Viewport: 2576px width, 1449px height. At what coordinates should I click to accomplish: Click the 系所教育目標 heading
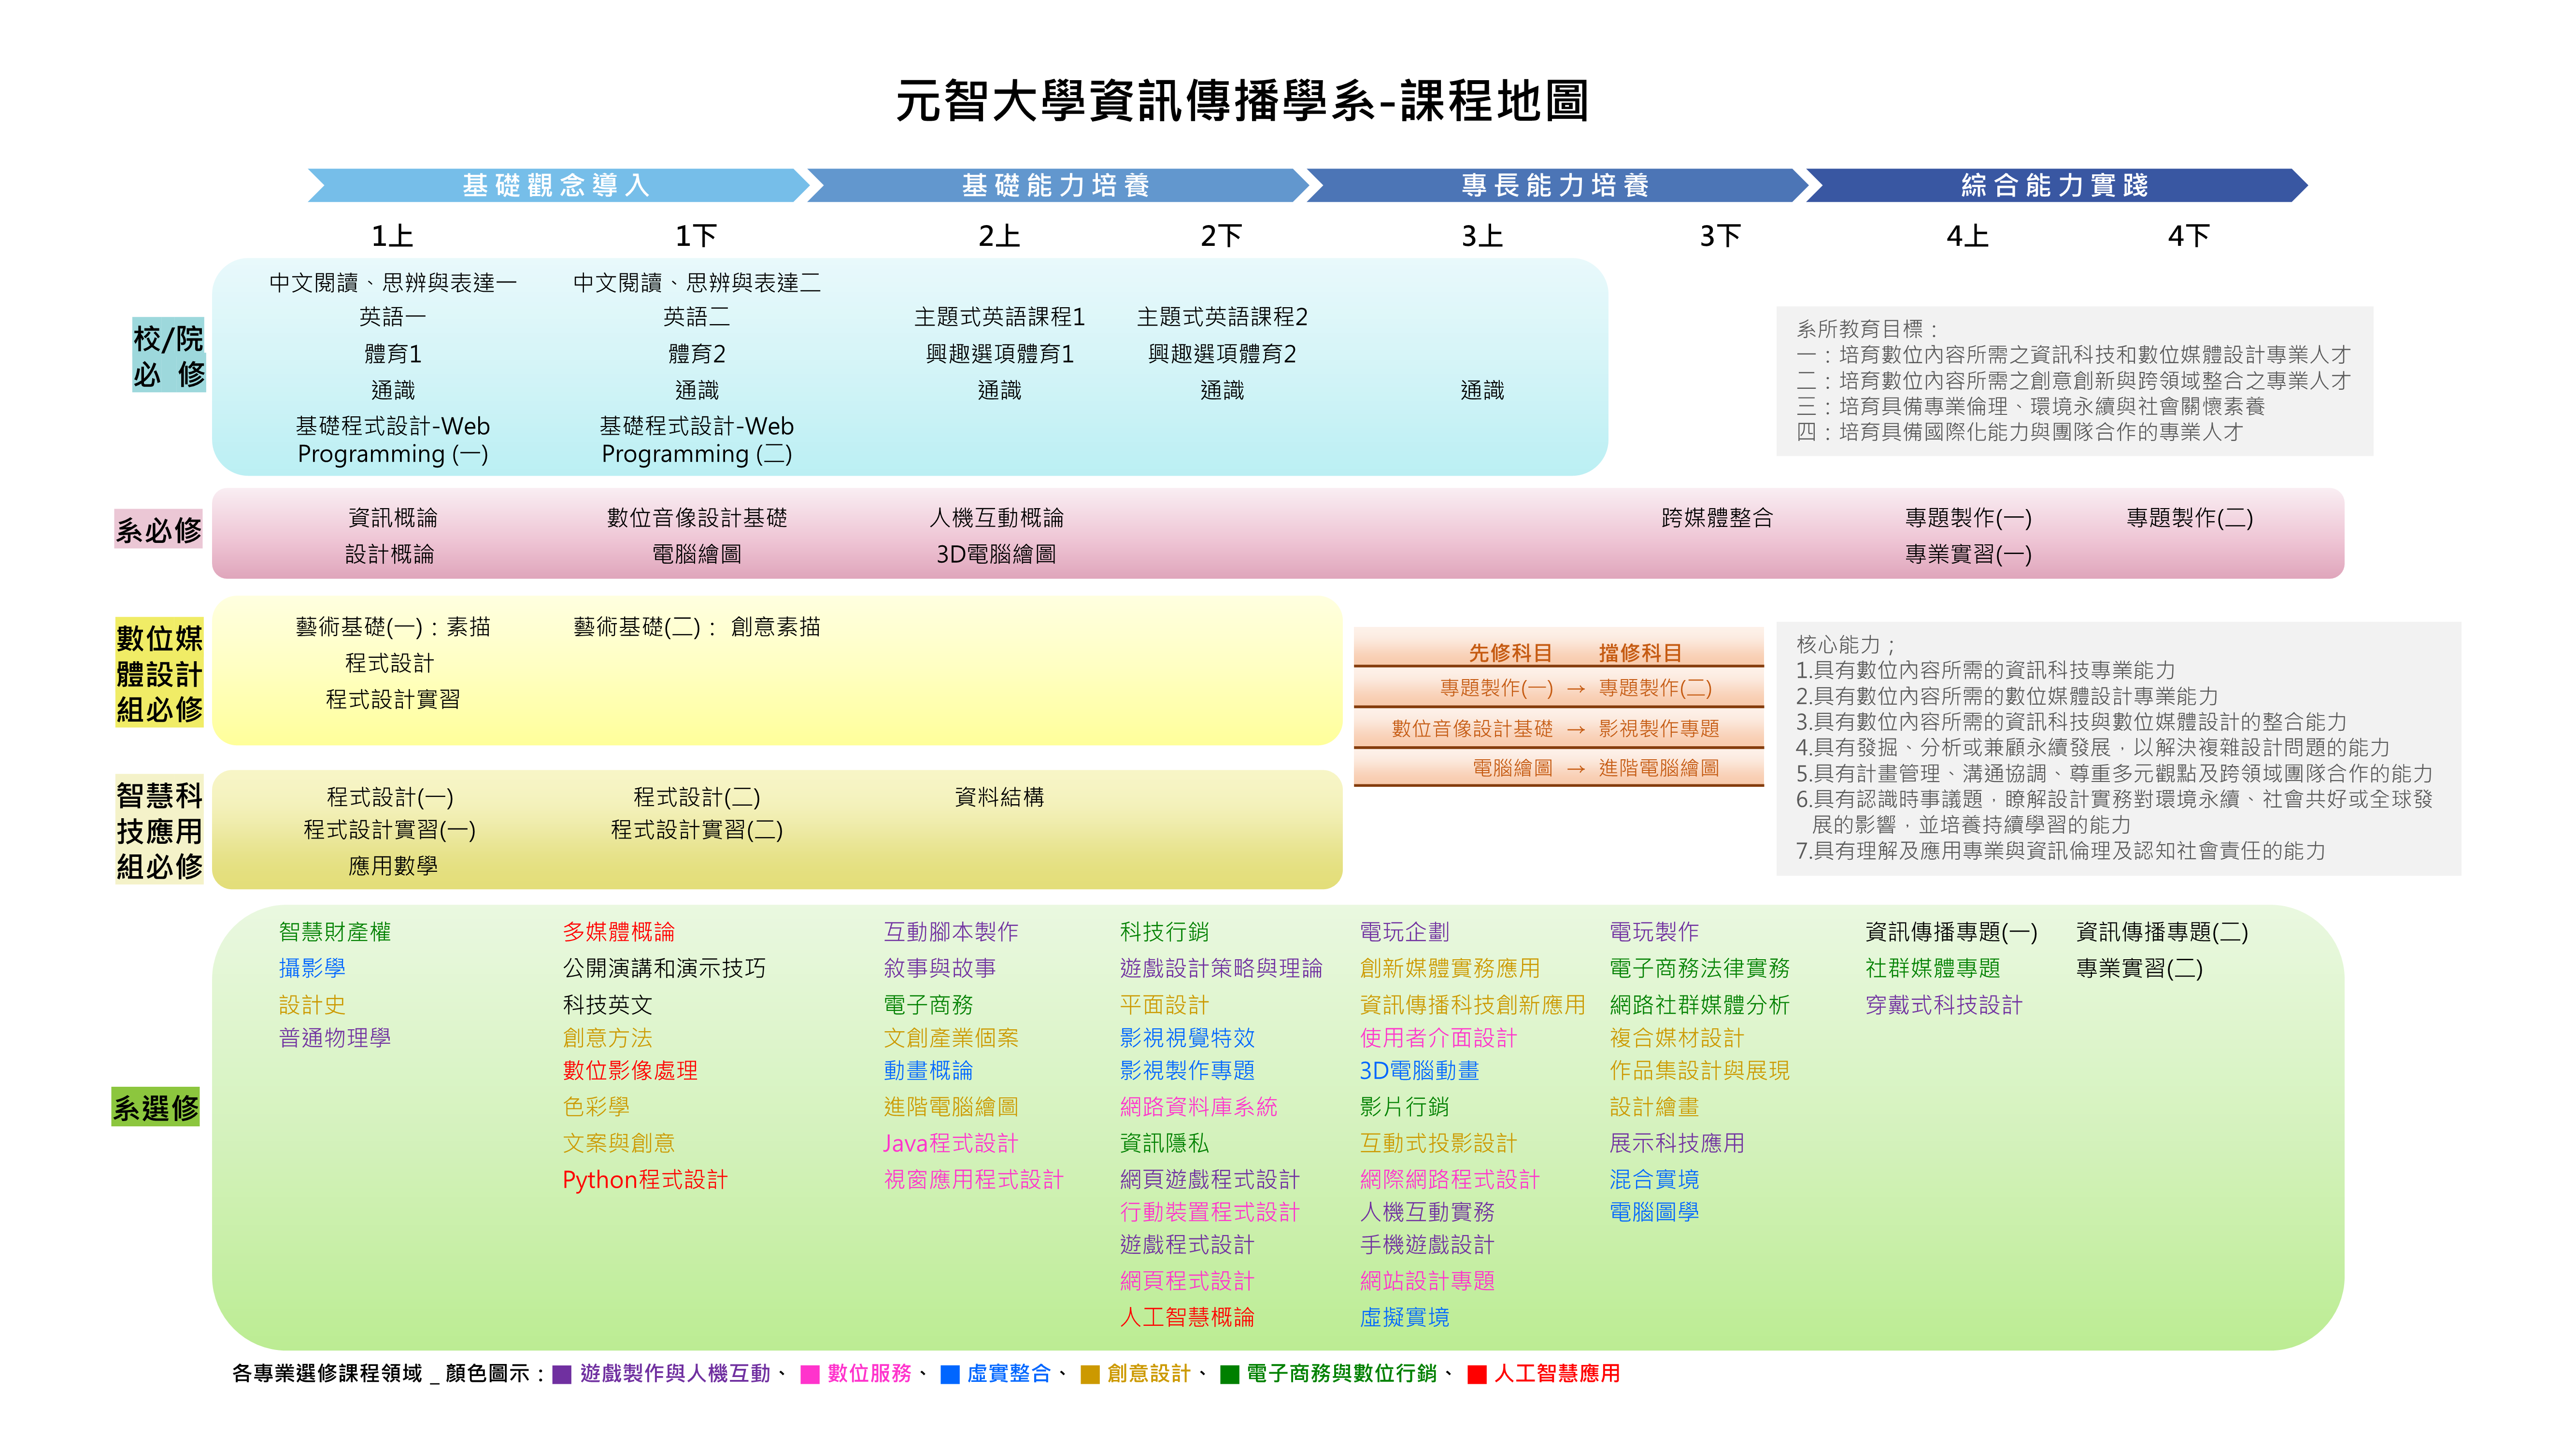click(1866, 329)
